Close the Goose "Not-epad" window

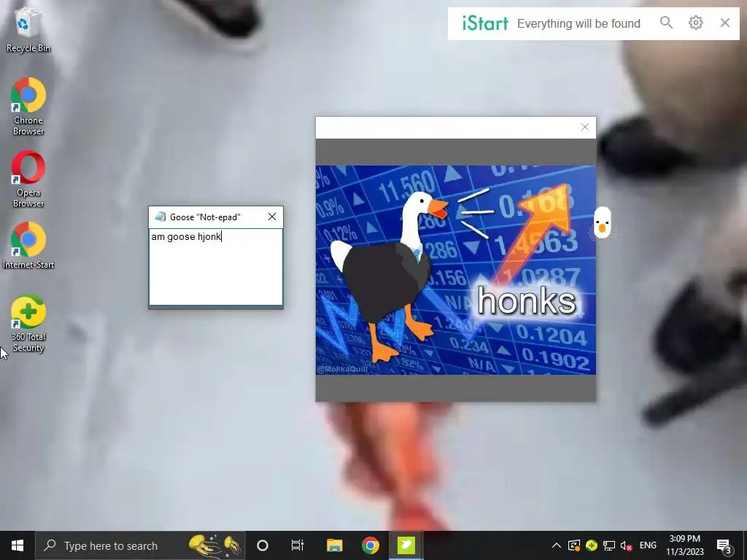(272, 217)
